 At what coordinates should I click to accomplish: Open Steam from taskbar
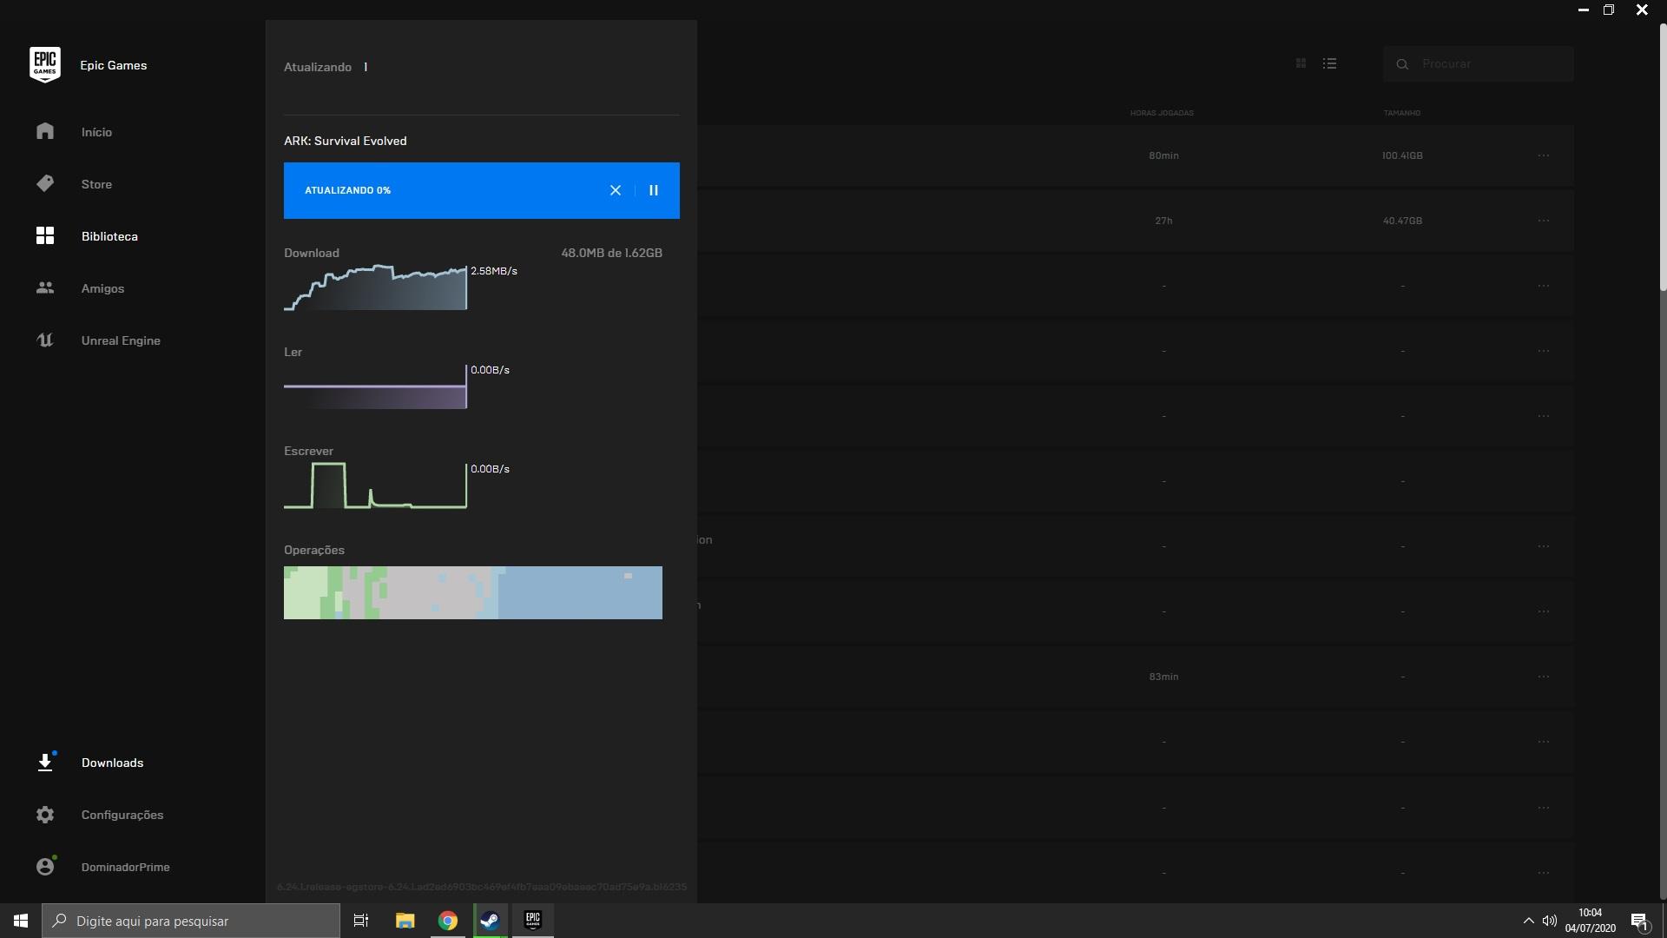(x=490, y=921)
